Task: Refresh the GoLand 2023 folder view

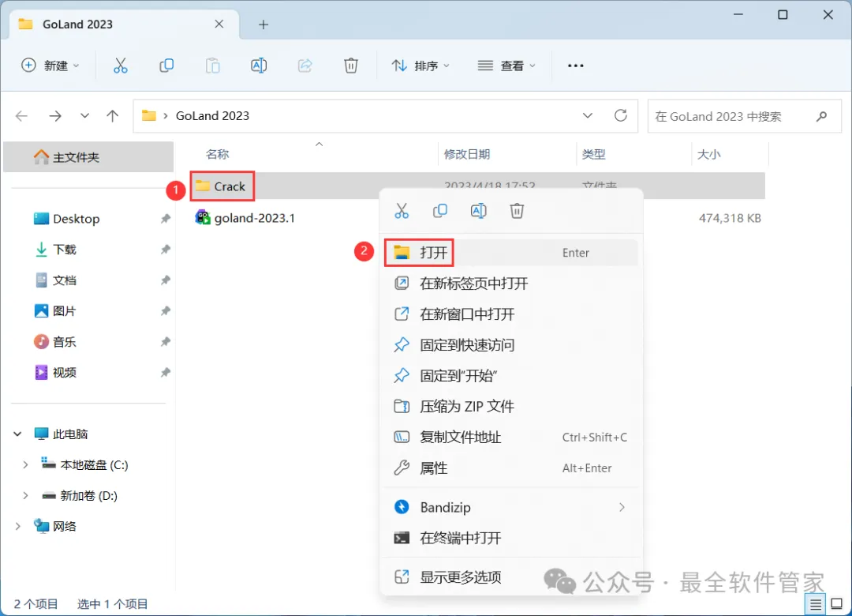Action: click(621, 115)
